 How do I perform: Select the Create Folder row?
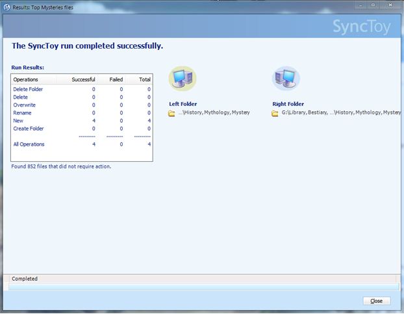click(x=82, y=129)
